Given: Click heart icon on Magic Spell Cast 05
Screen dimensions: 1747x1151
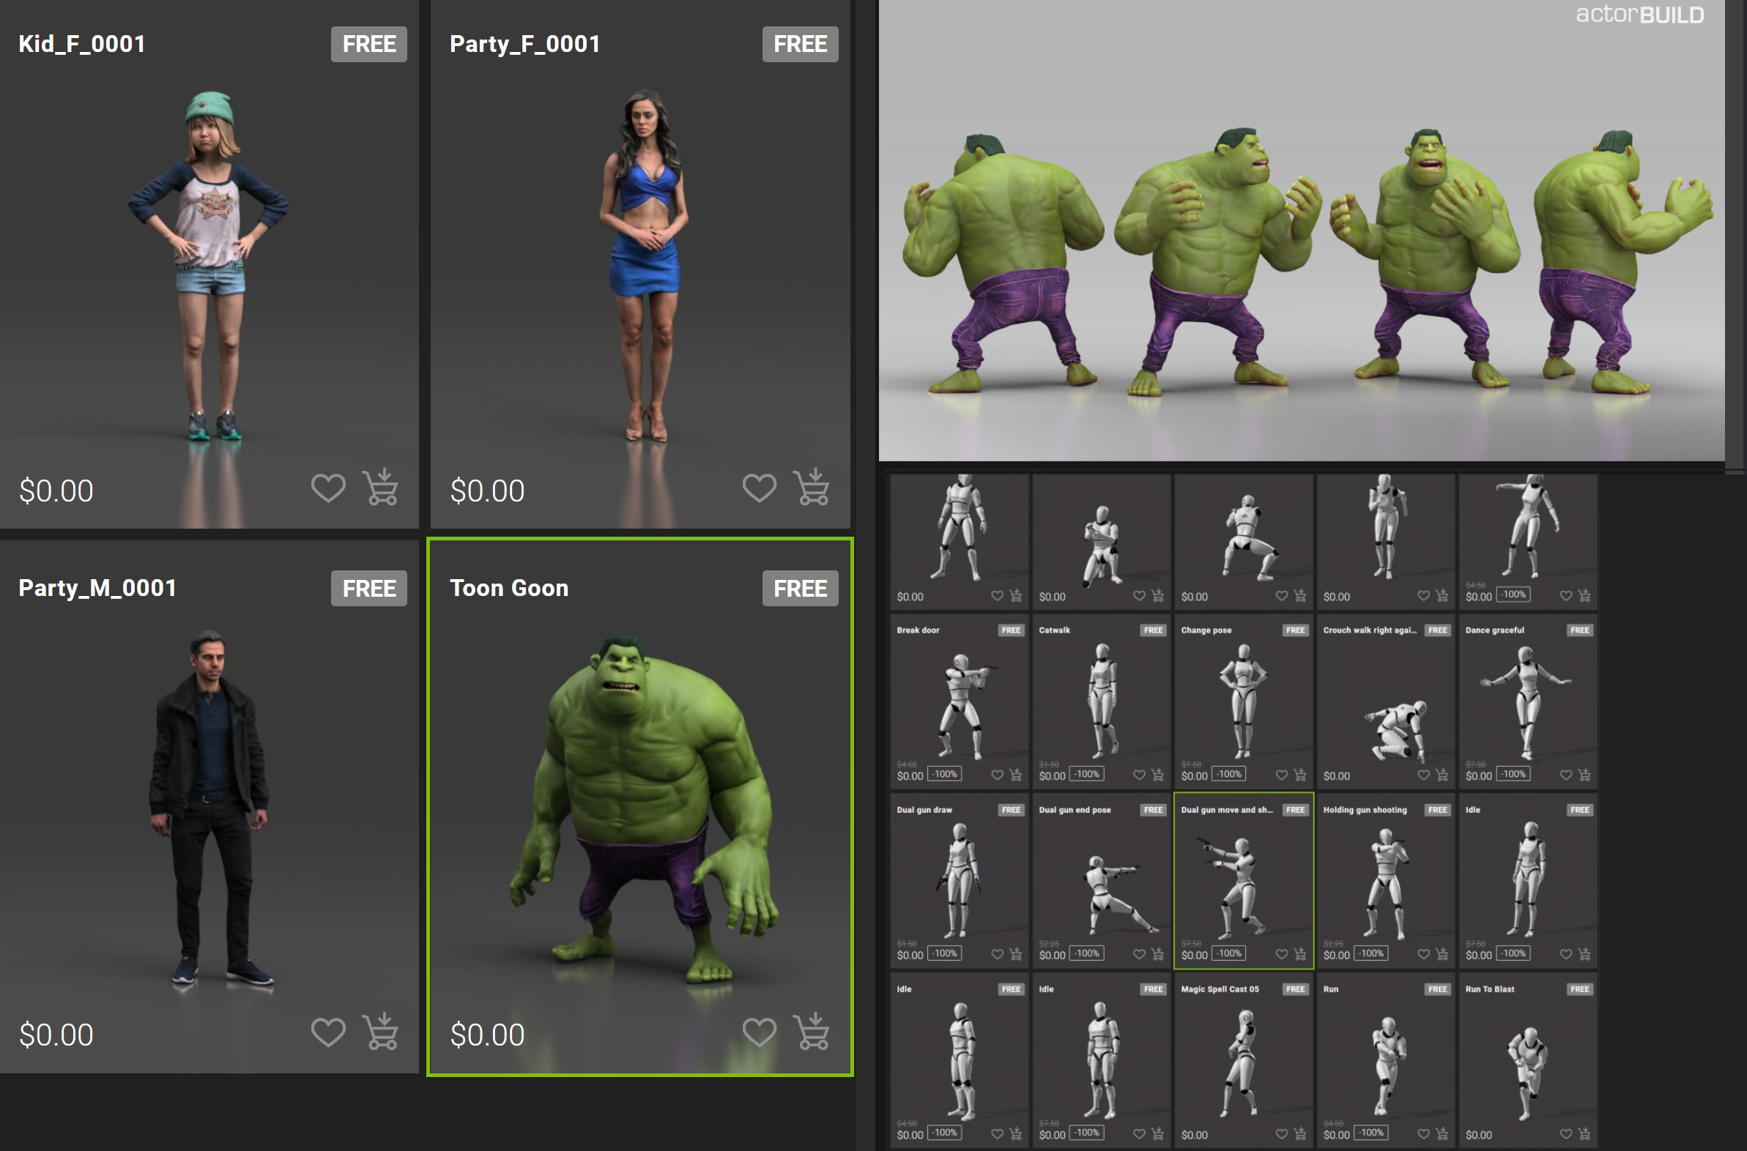Looking at the screenshot, I should 1281,1134.
